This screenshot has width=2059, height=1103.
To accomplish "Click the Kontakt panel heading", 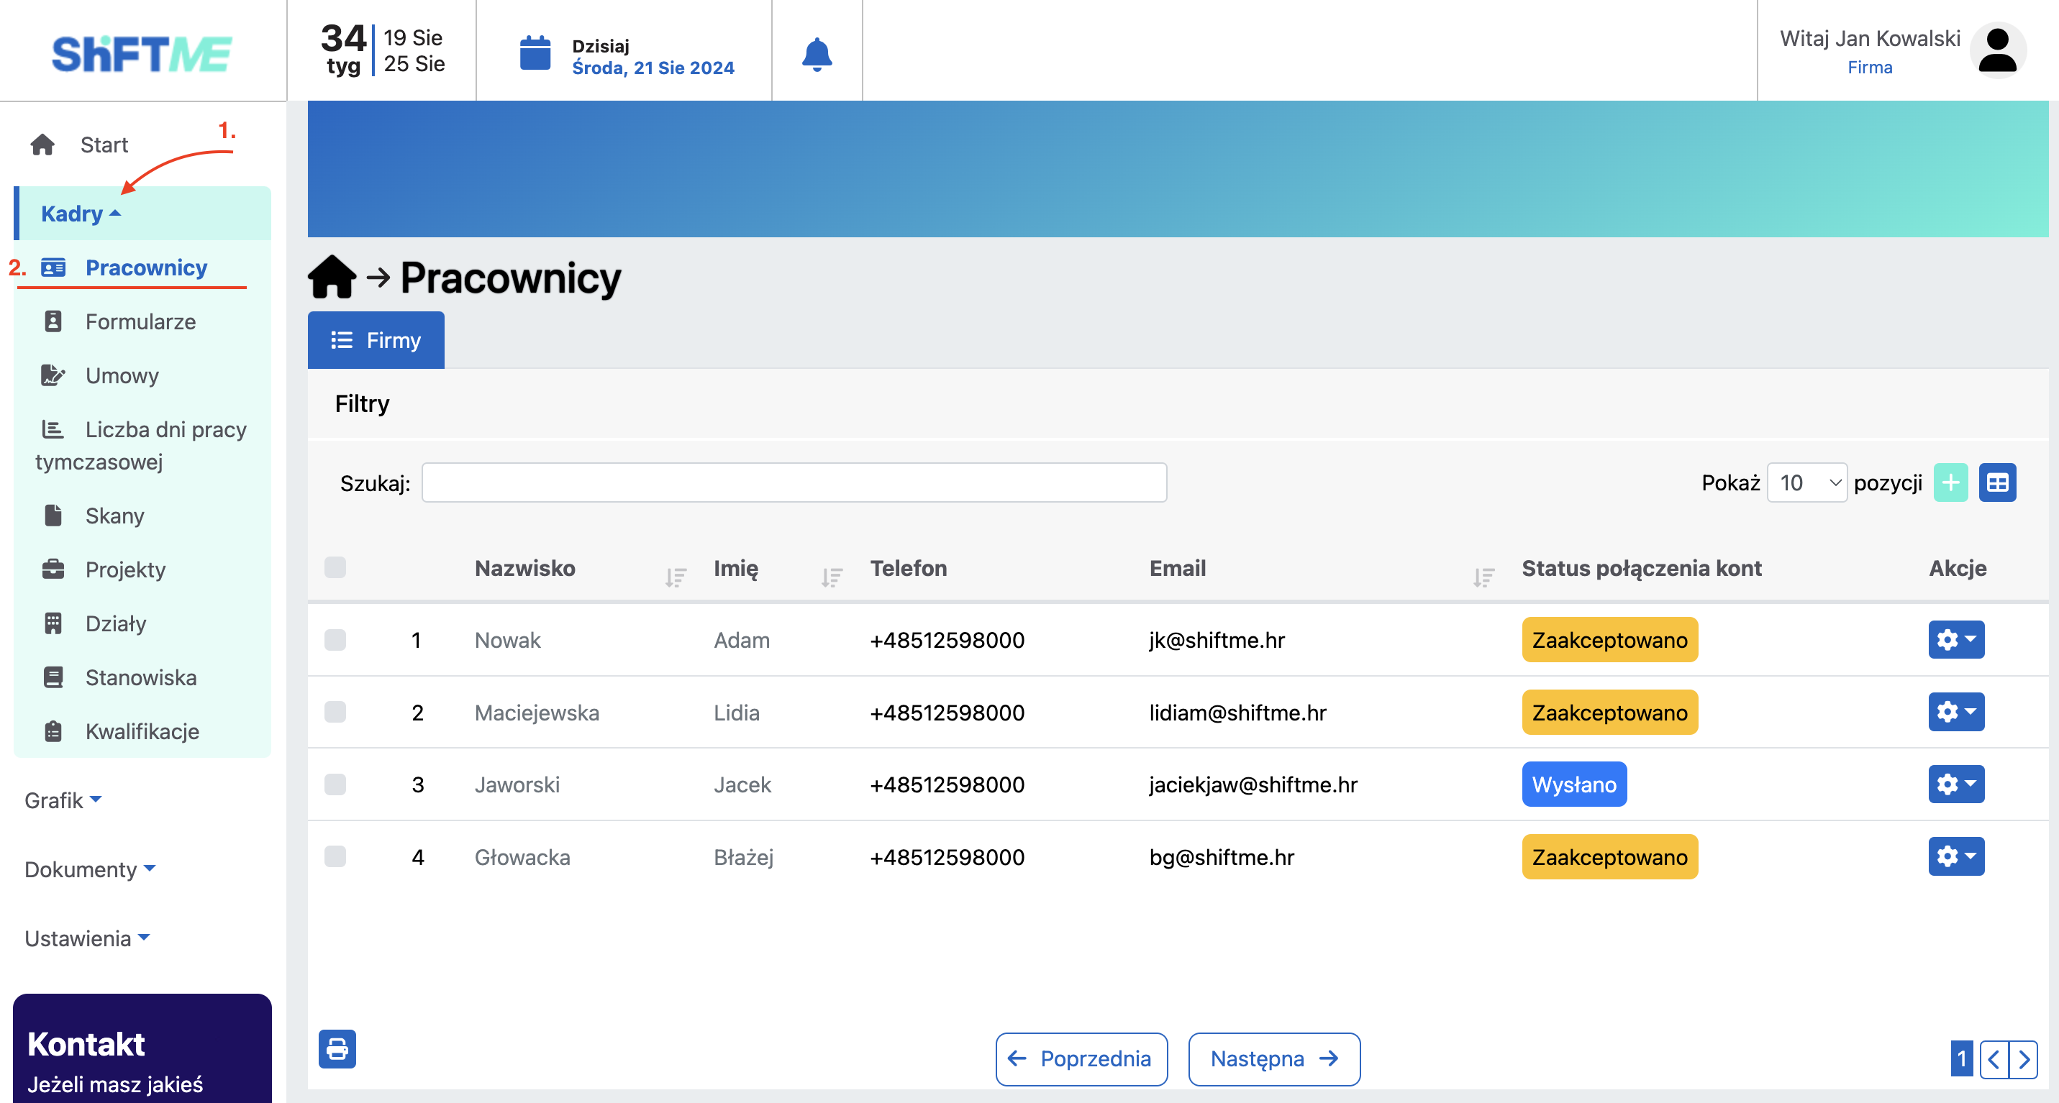I will (86, 1044).
